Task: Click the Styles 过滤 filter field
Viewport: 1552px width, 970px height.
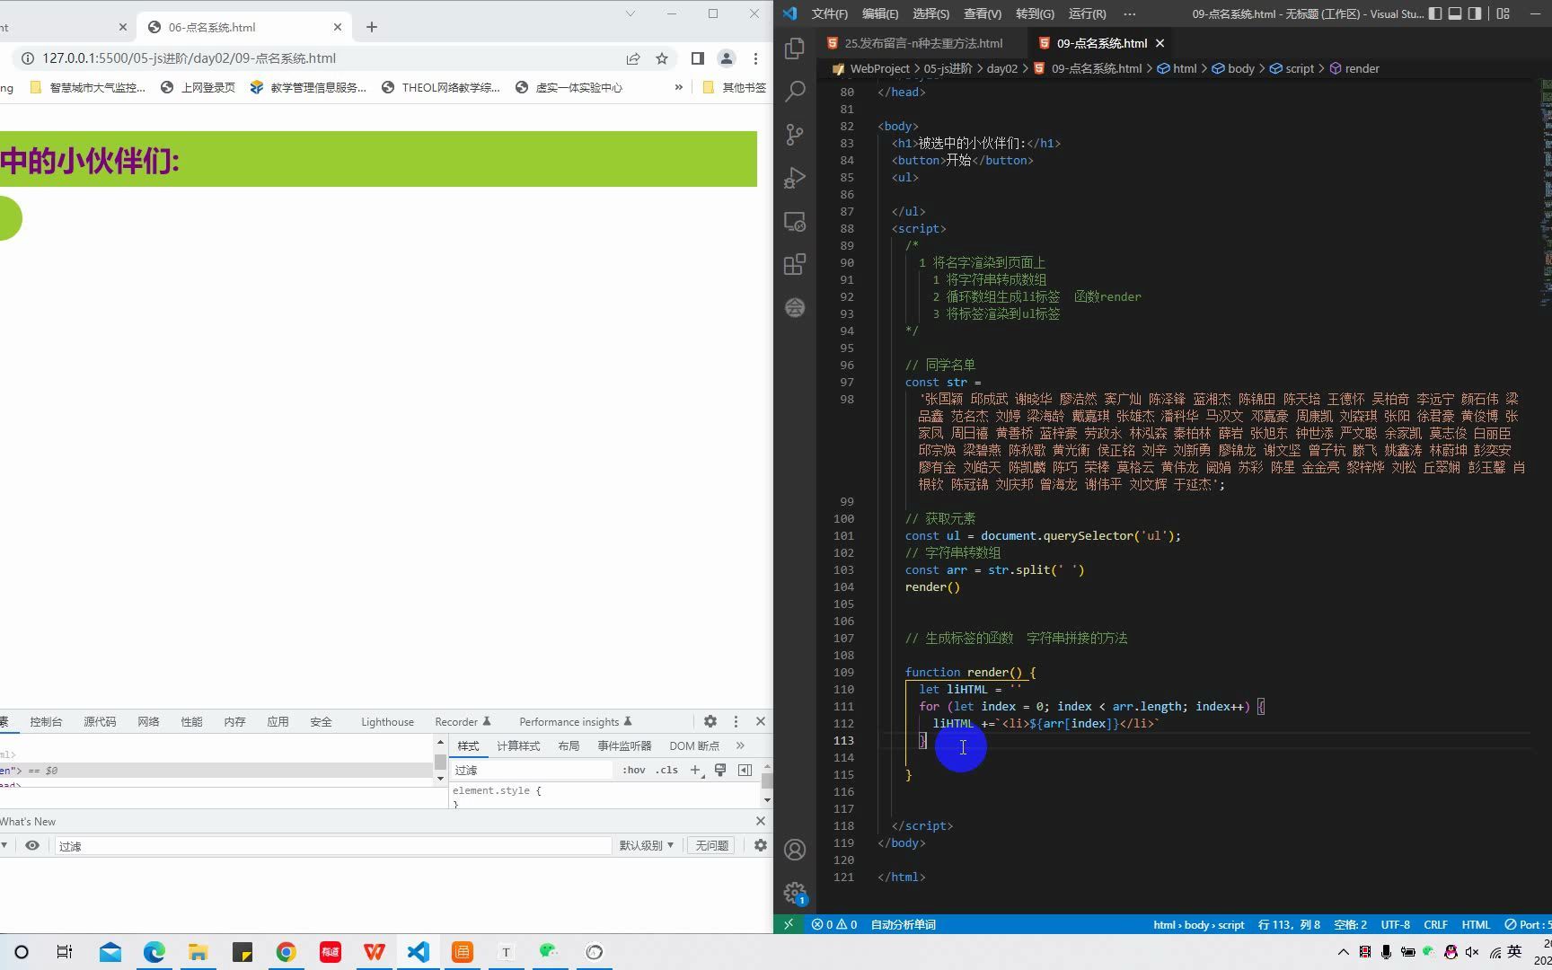Action: (x=532, y=770)
